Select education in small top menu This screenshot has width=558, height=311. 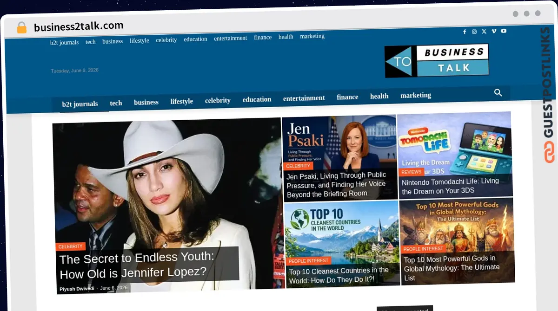click(195, 39)
